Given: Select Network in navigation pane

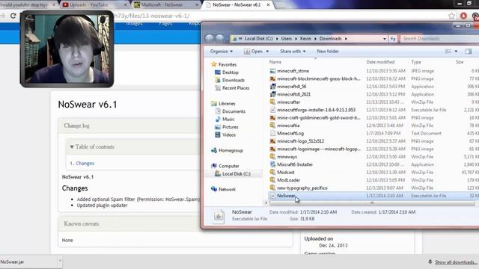Looking at the screenshot, I should coord(227,189).
